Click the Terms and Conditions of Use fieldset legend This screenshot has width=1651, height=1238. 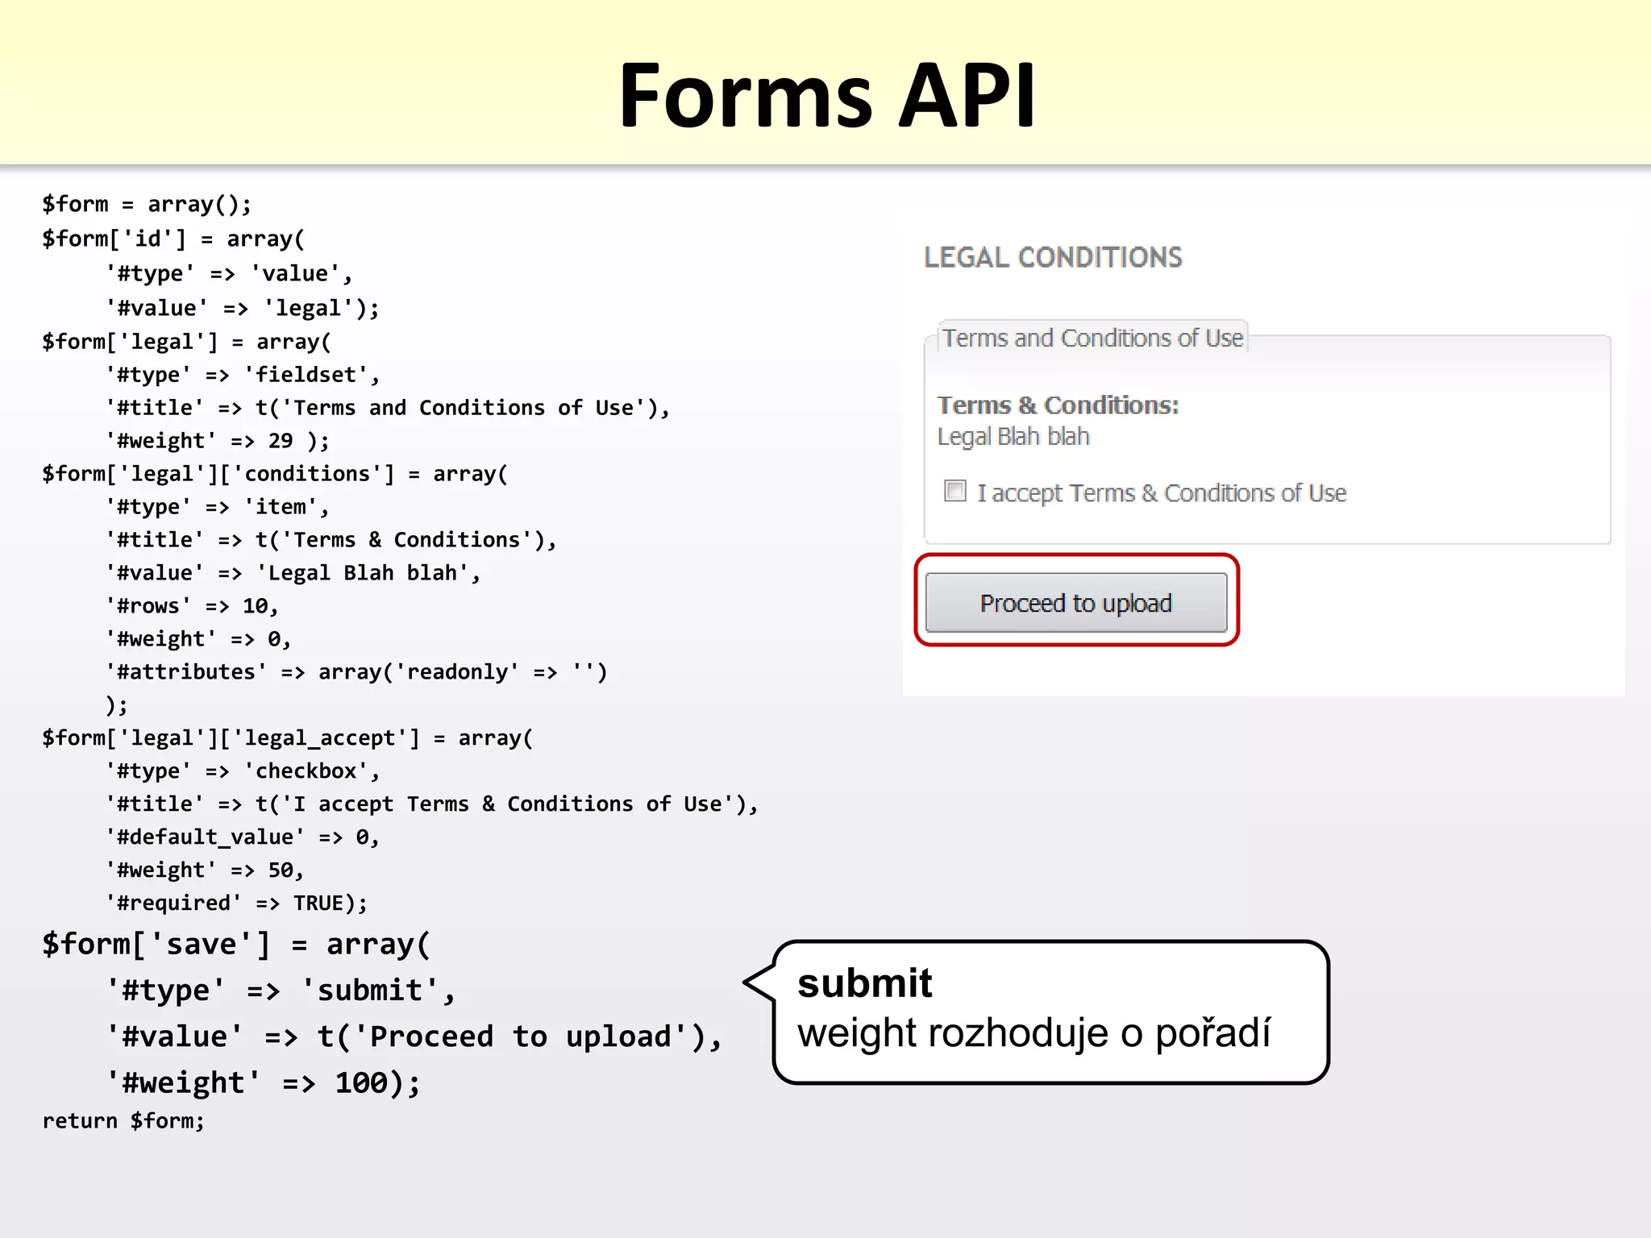tap(1092, 338)
